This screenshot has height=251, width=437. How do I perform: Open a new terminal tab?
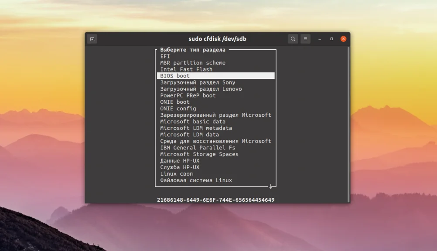click(92, 39)
